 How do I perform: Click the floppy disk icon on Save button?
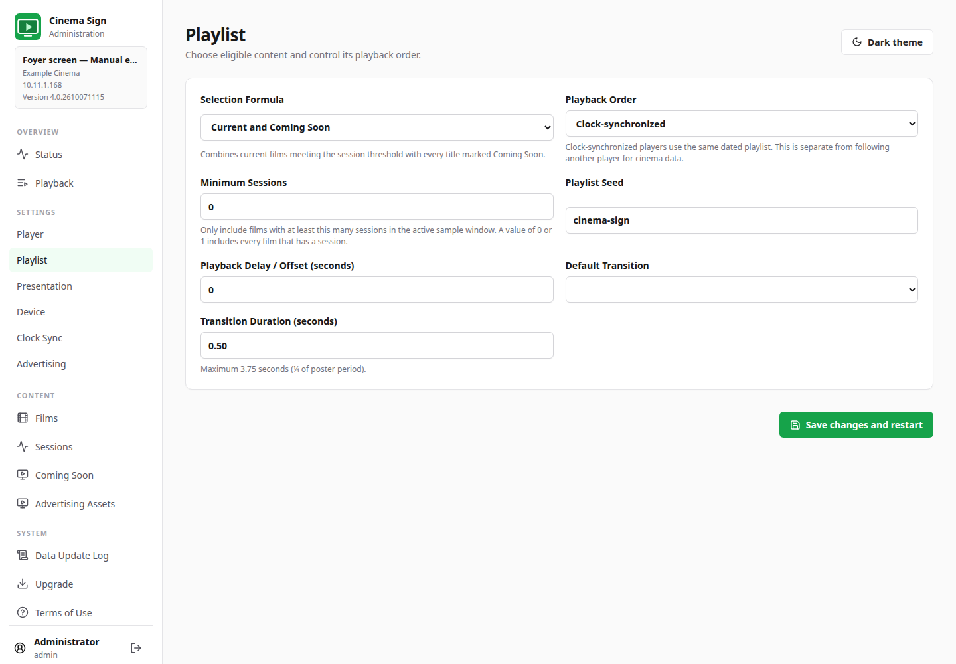795,425
